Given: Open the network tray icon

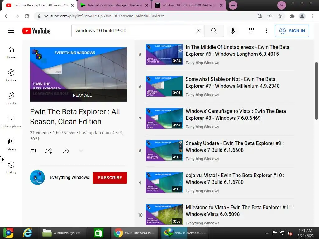Looking at the screenshot, I should (x=282, y=233).
